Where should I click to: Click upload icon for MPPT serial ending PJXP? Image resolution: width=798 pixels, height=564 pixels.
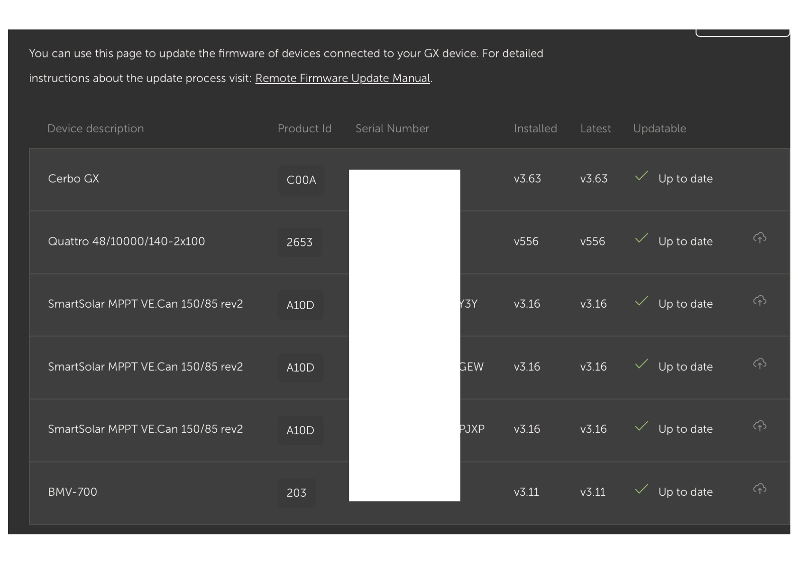click(760, 426)
